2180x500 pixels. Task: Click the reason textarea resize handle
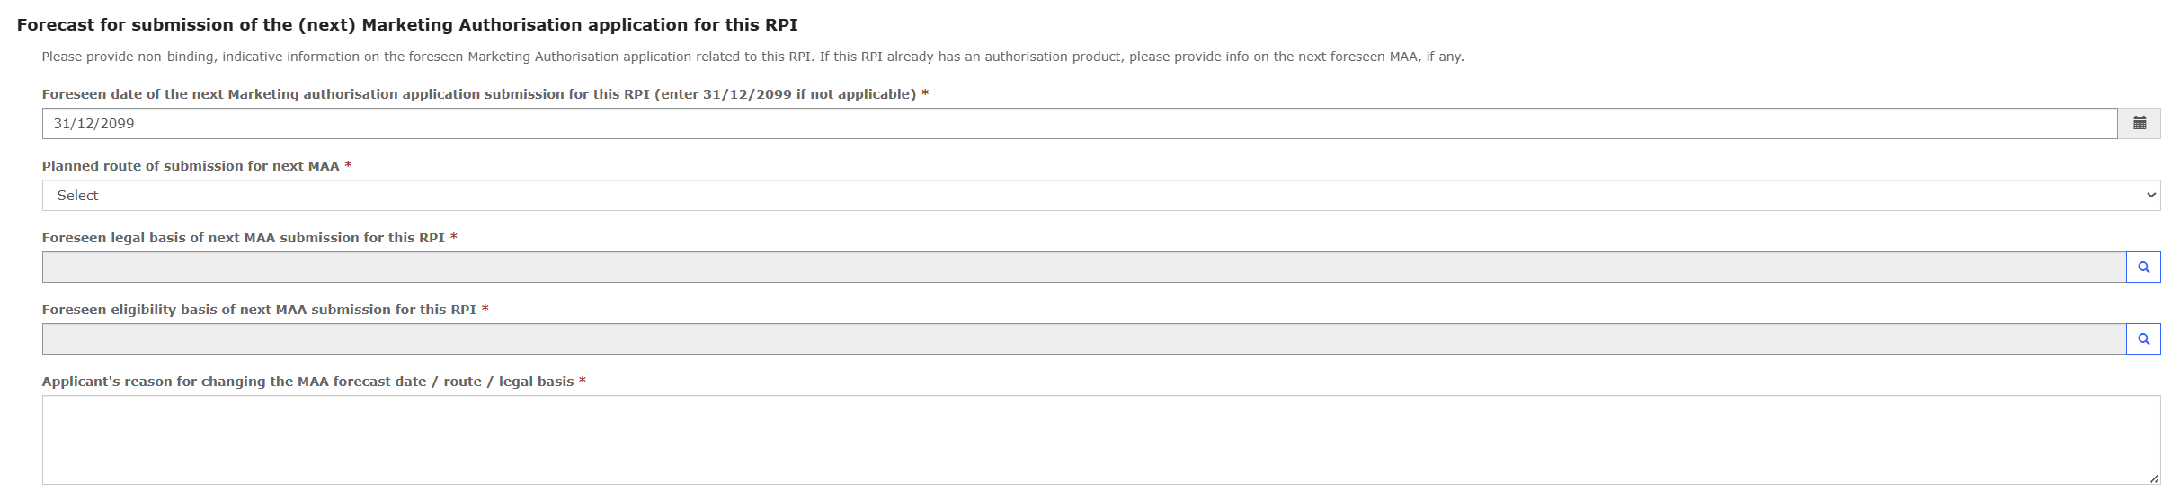coord(2154,478)
